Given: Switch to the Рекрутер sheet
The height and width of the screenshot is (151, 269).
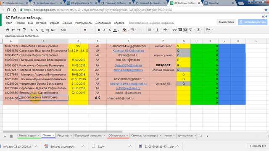Looking at the screenshot, I should [x=63, y=135].
